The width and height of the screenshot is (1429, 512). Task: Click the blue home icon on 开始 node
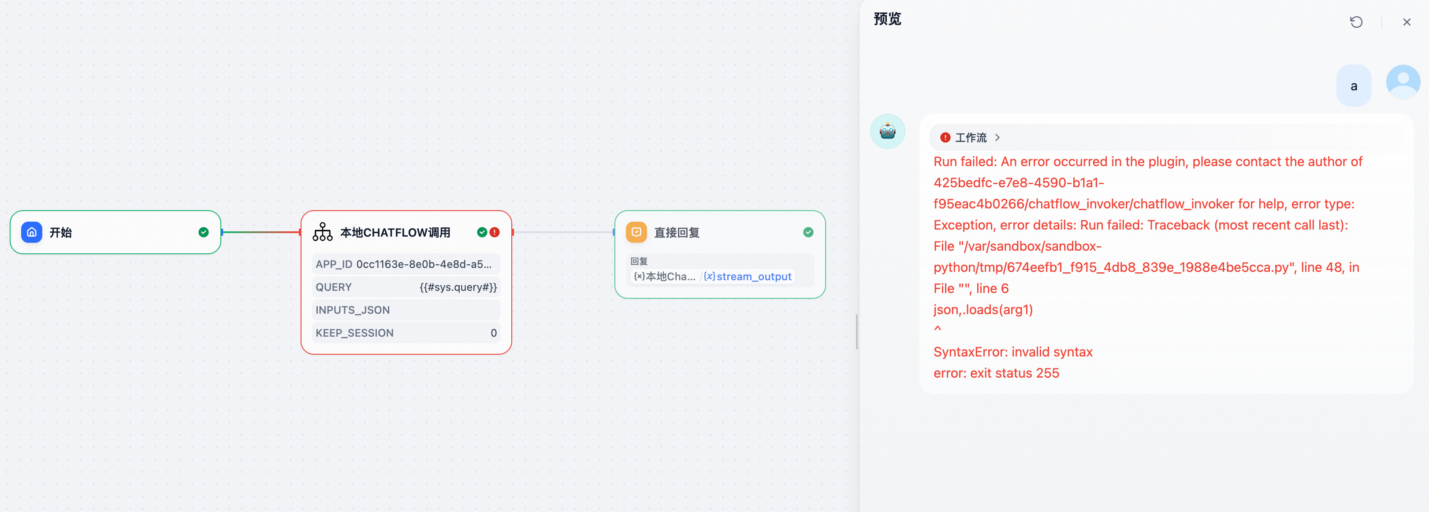[x=32, y=232]
